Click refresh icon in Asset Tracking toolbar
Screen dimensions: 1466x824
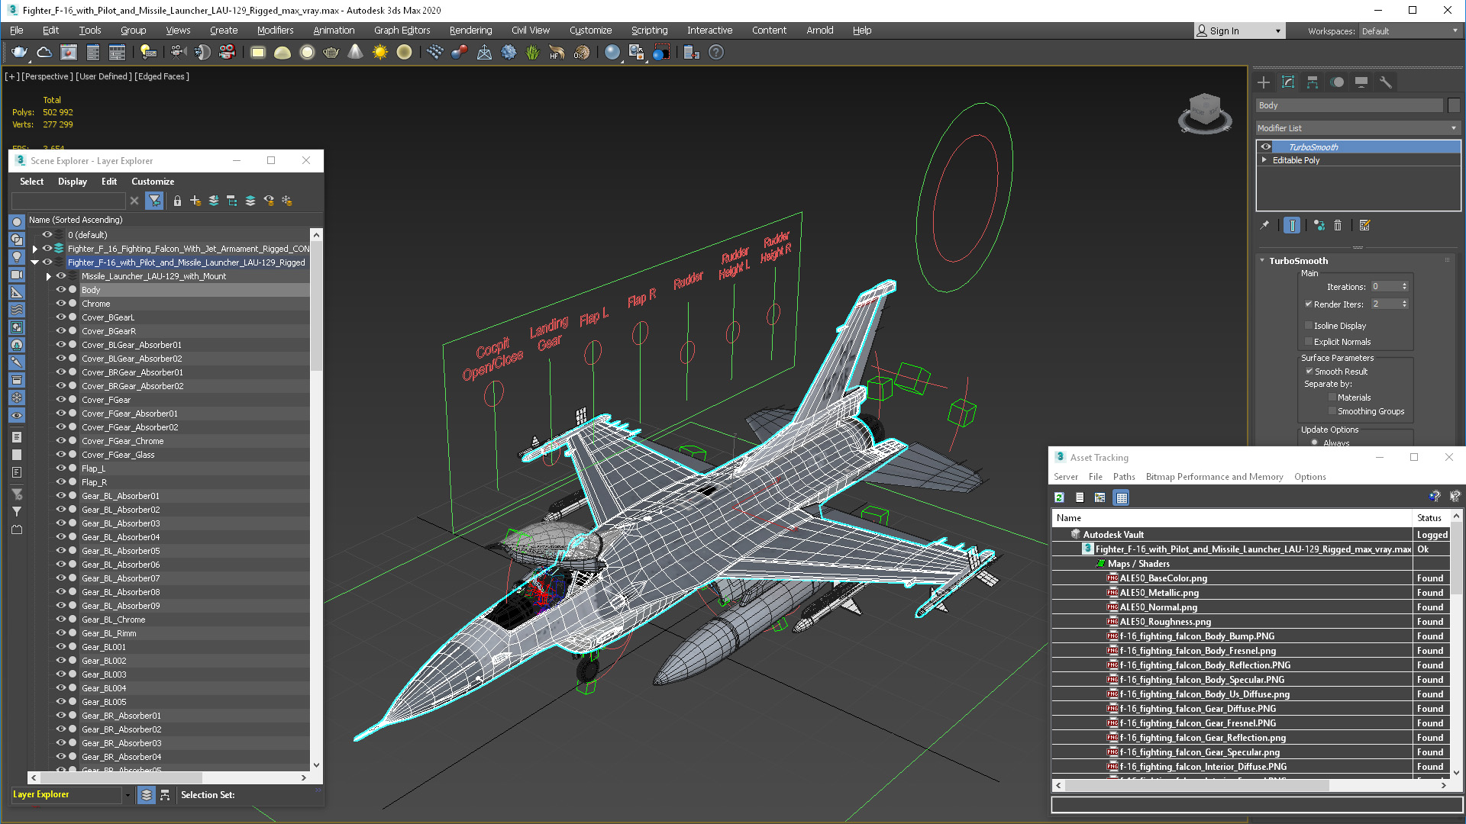point(1059,497)
